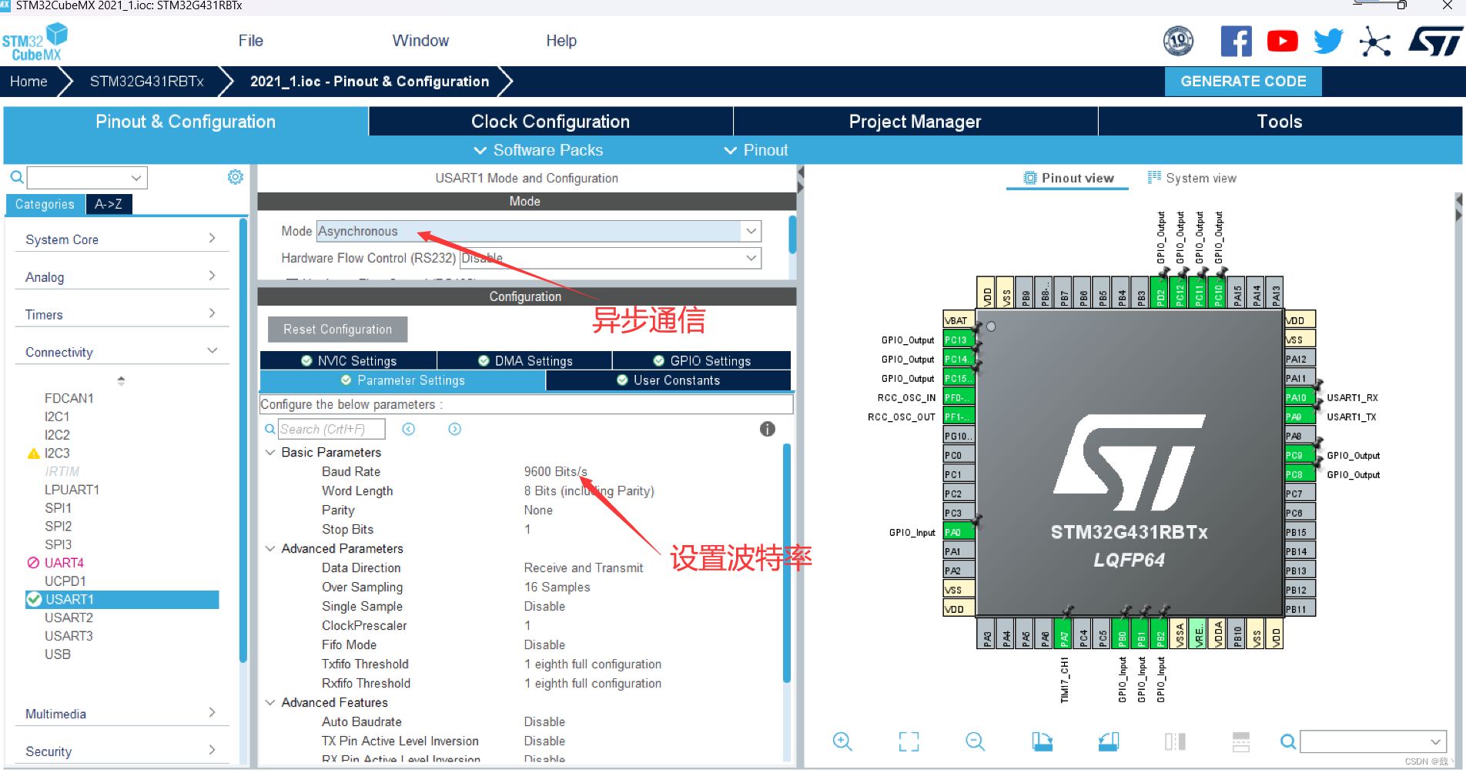
Task: Switch to the Clock Configuration tab
Action: click(x=551, y=122)
